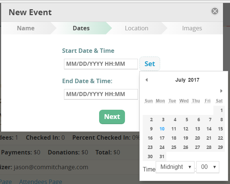230x184 pixels.
Task: Open the minutes dropdown showing 00
Action: (208, 167)
